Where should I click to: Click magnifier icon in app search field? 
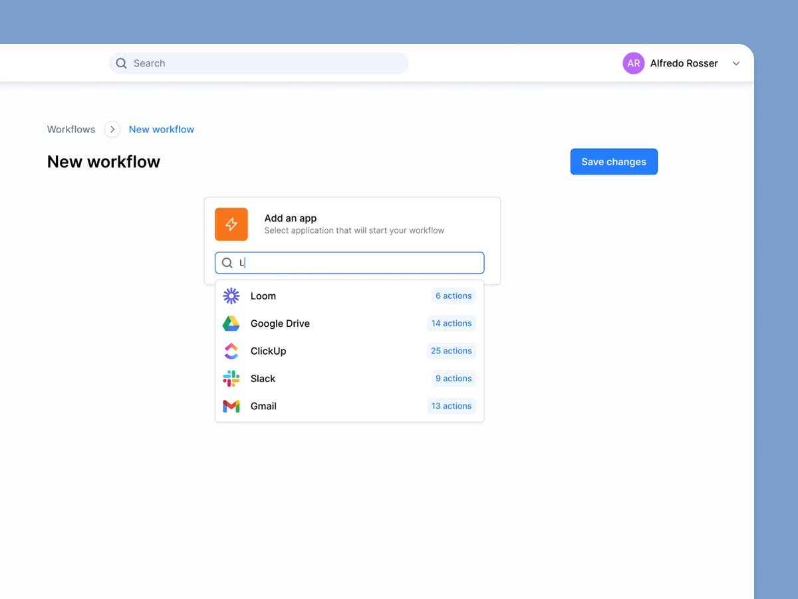227,263
